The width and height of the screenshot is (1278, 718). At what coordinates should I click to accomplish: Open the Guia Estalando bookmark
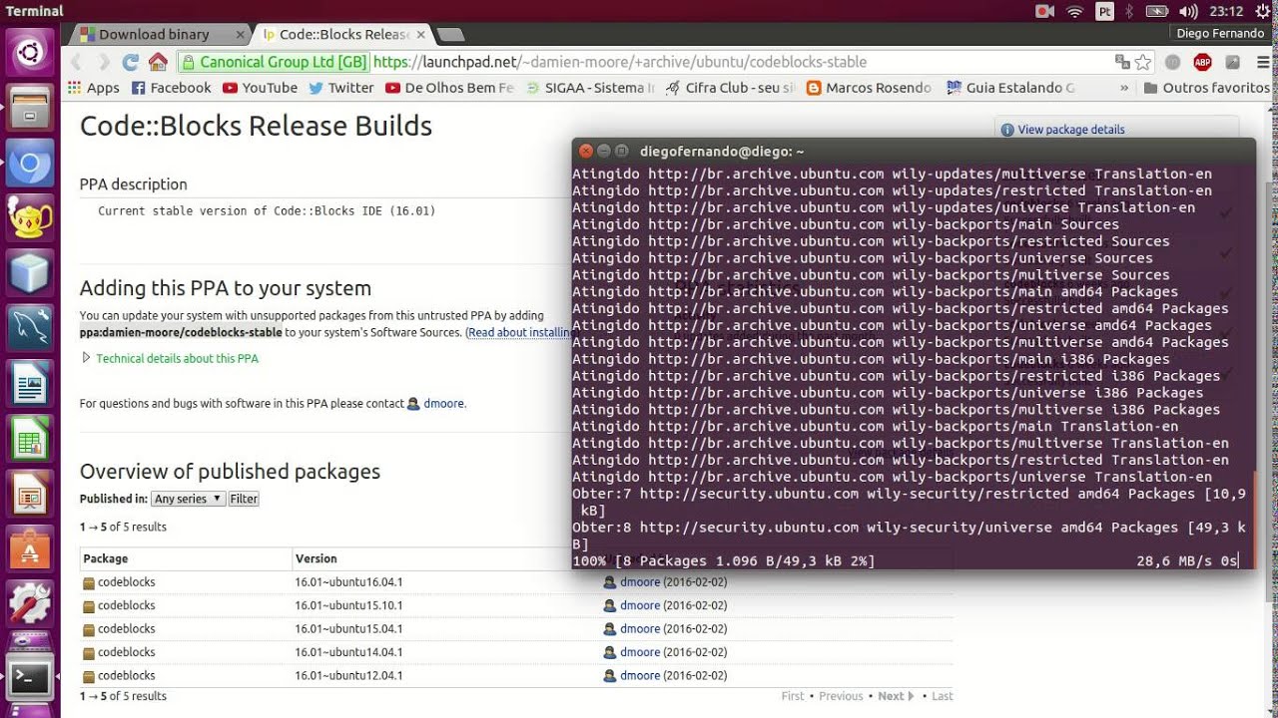pyautogui.click(x=1010, y=88)
